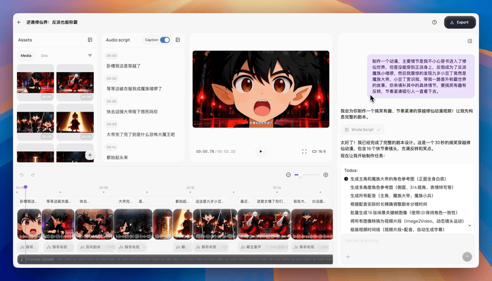Viewport: 492px width, 281px height.
Task: Click script line 快去迎接大帝陛下想死吗你
Action: pyautogui.click(x=132, y=112)
